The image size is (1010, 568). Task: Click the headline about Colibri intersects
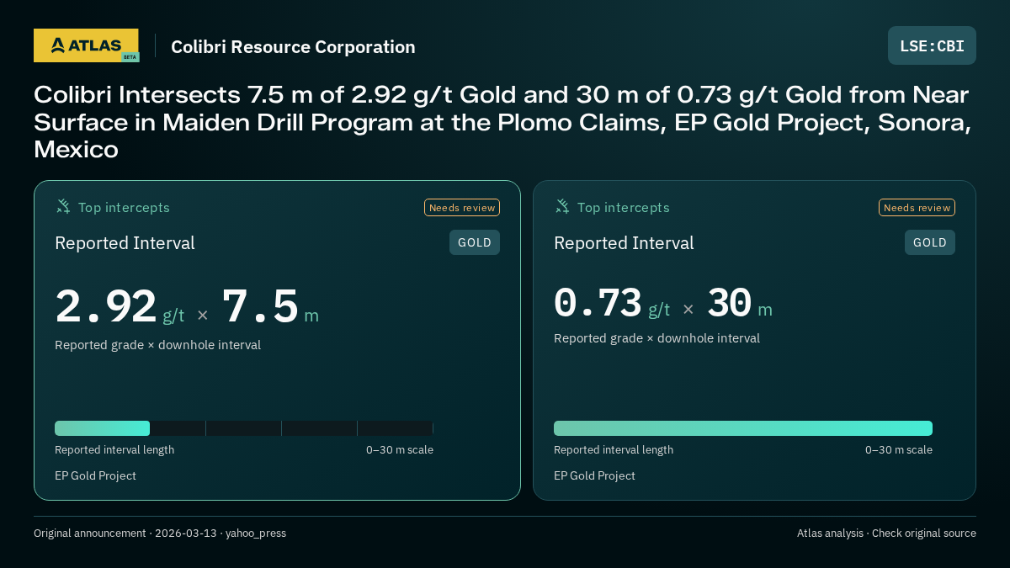(x=503, y=122)
